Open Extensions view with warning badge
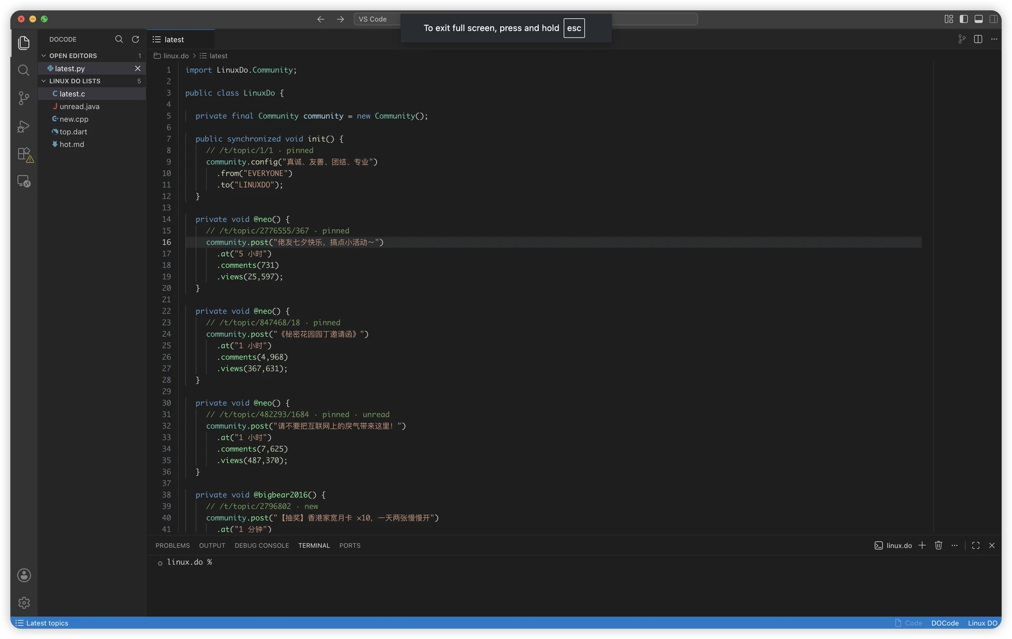Image resolution: width=1012 pixels, height=639 pixels. pyautogui.click(x=25, y=154)
